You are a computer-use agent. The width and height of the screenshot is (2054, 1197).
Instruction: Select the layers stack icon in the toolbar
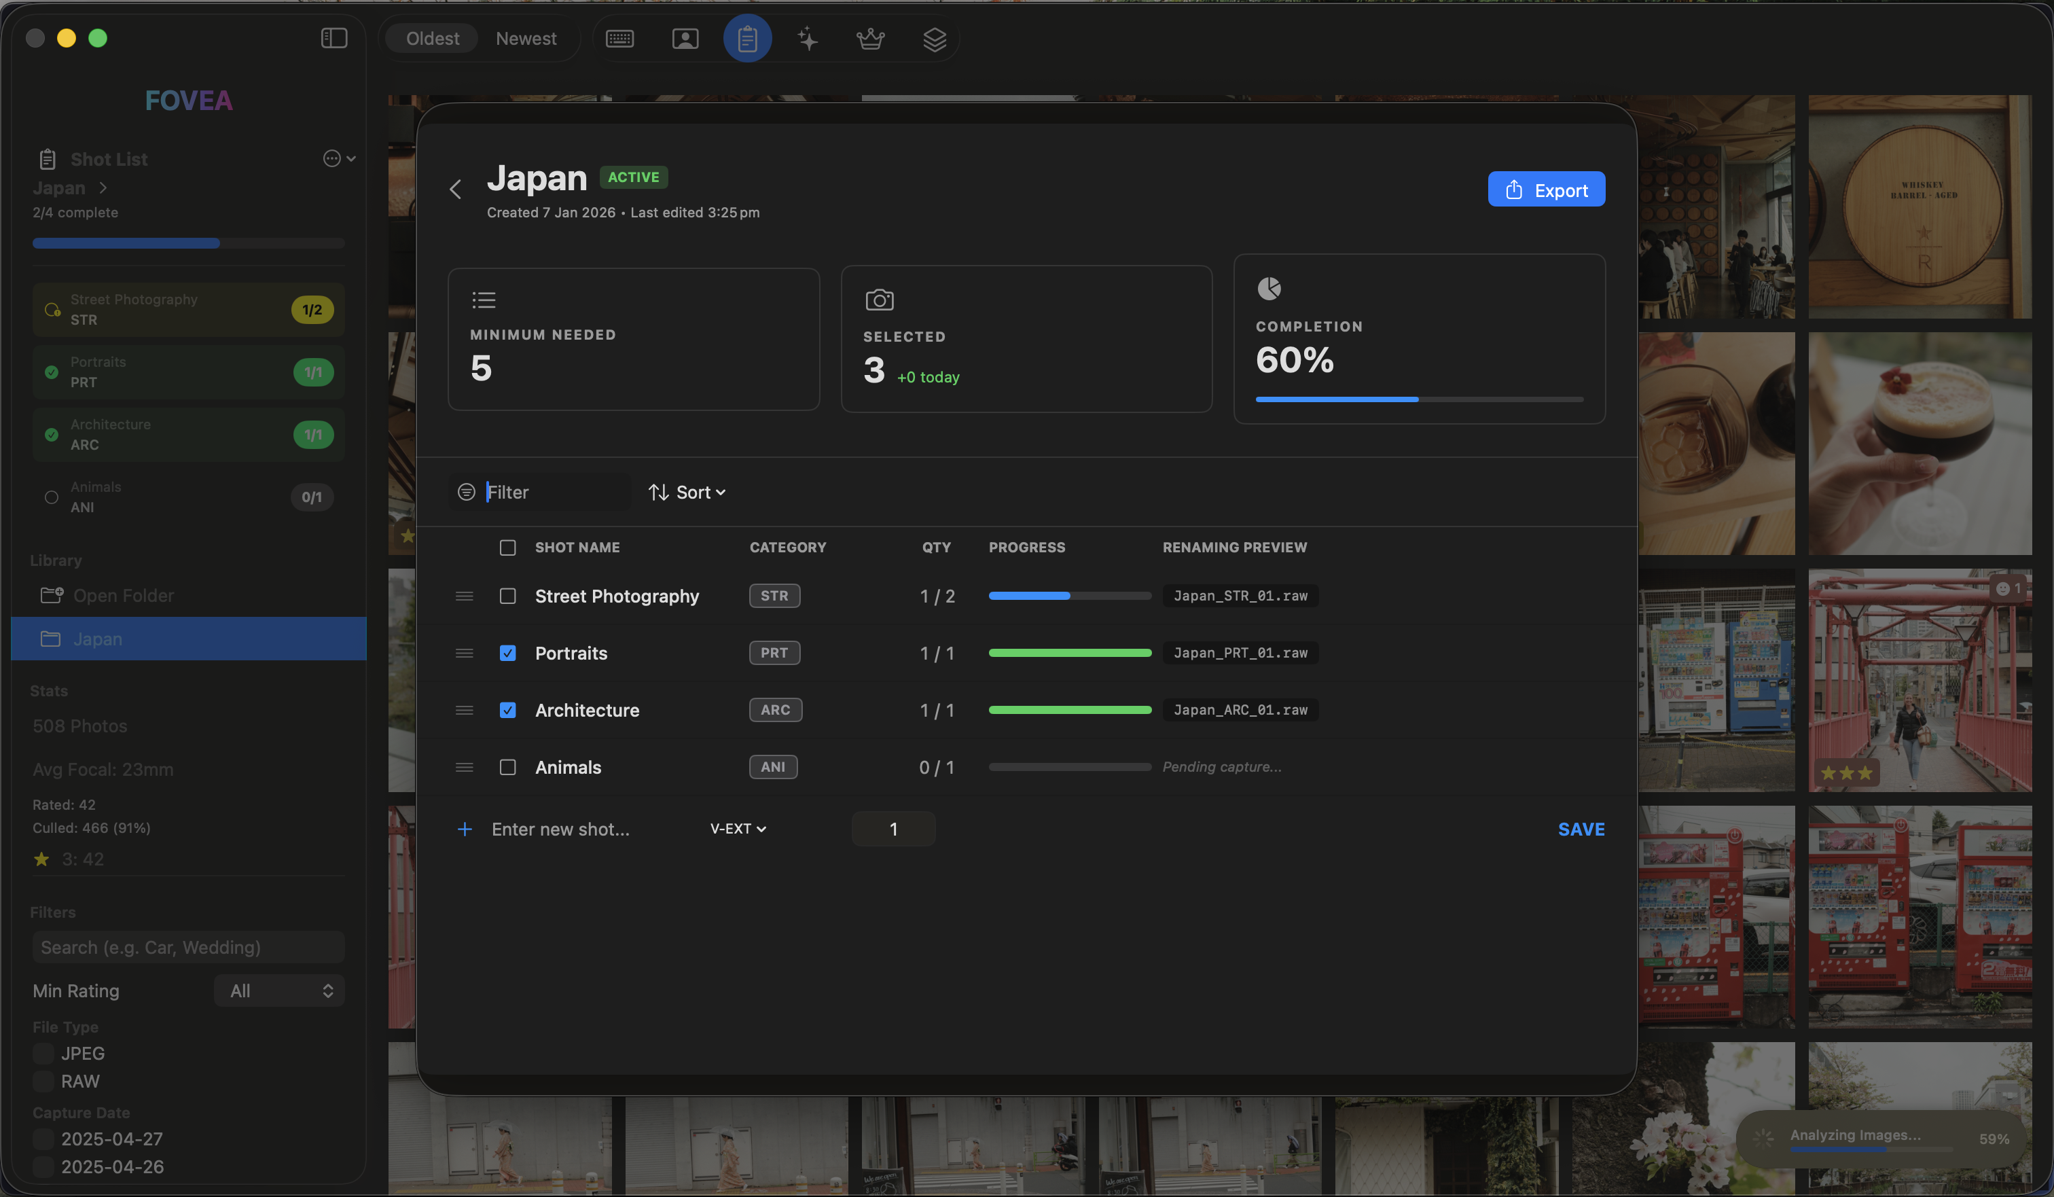934,37
